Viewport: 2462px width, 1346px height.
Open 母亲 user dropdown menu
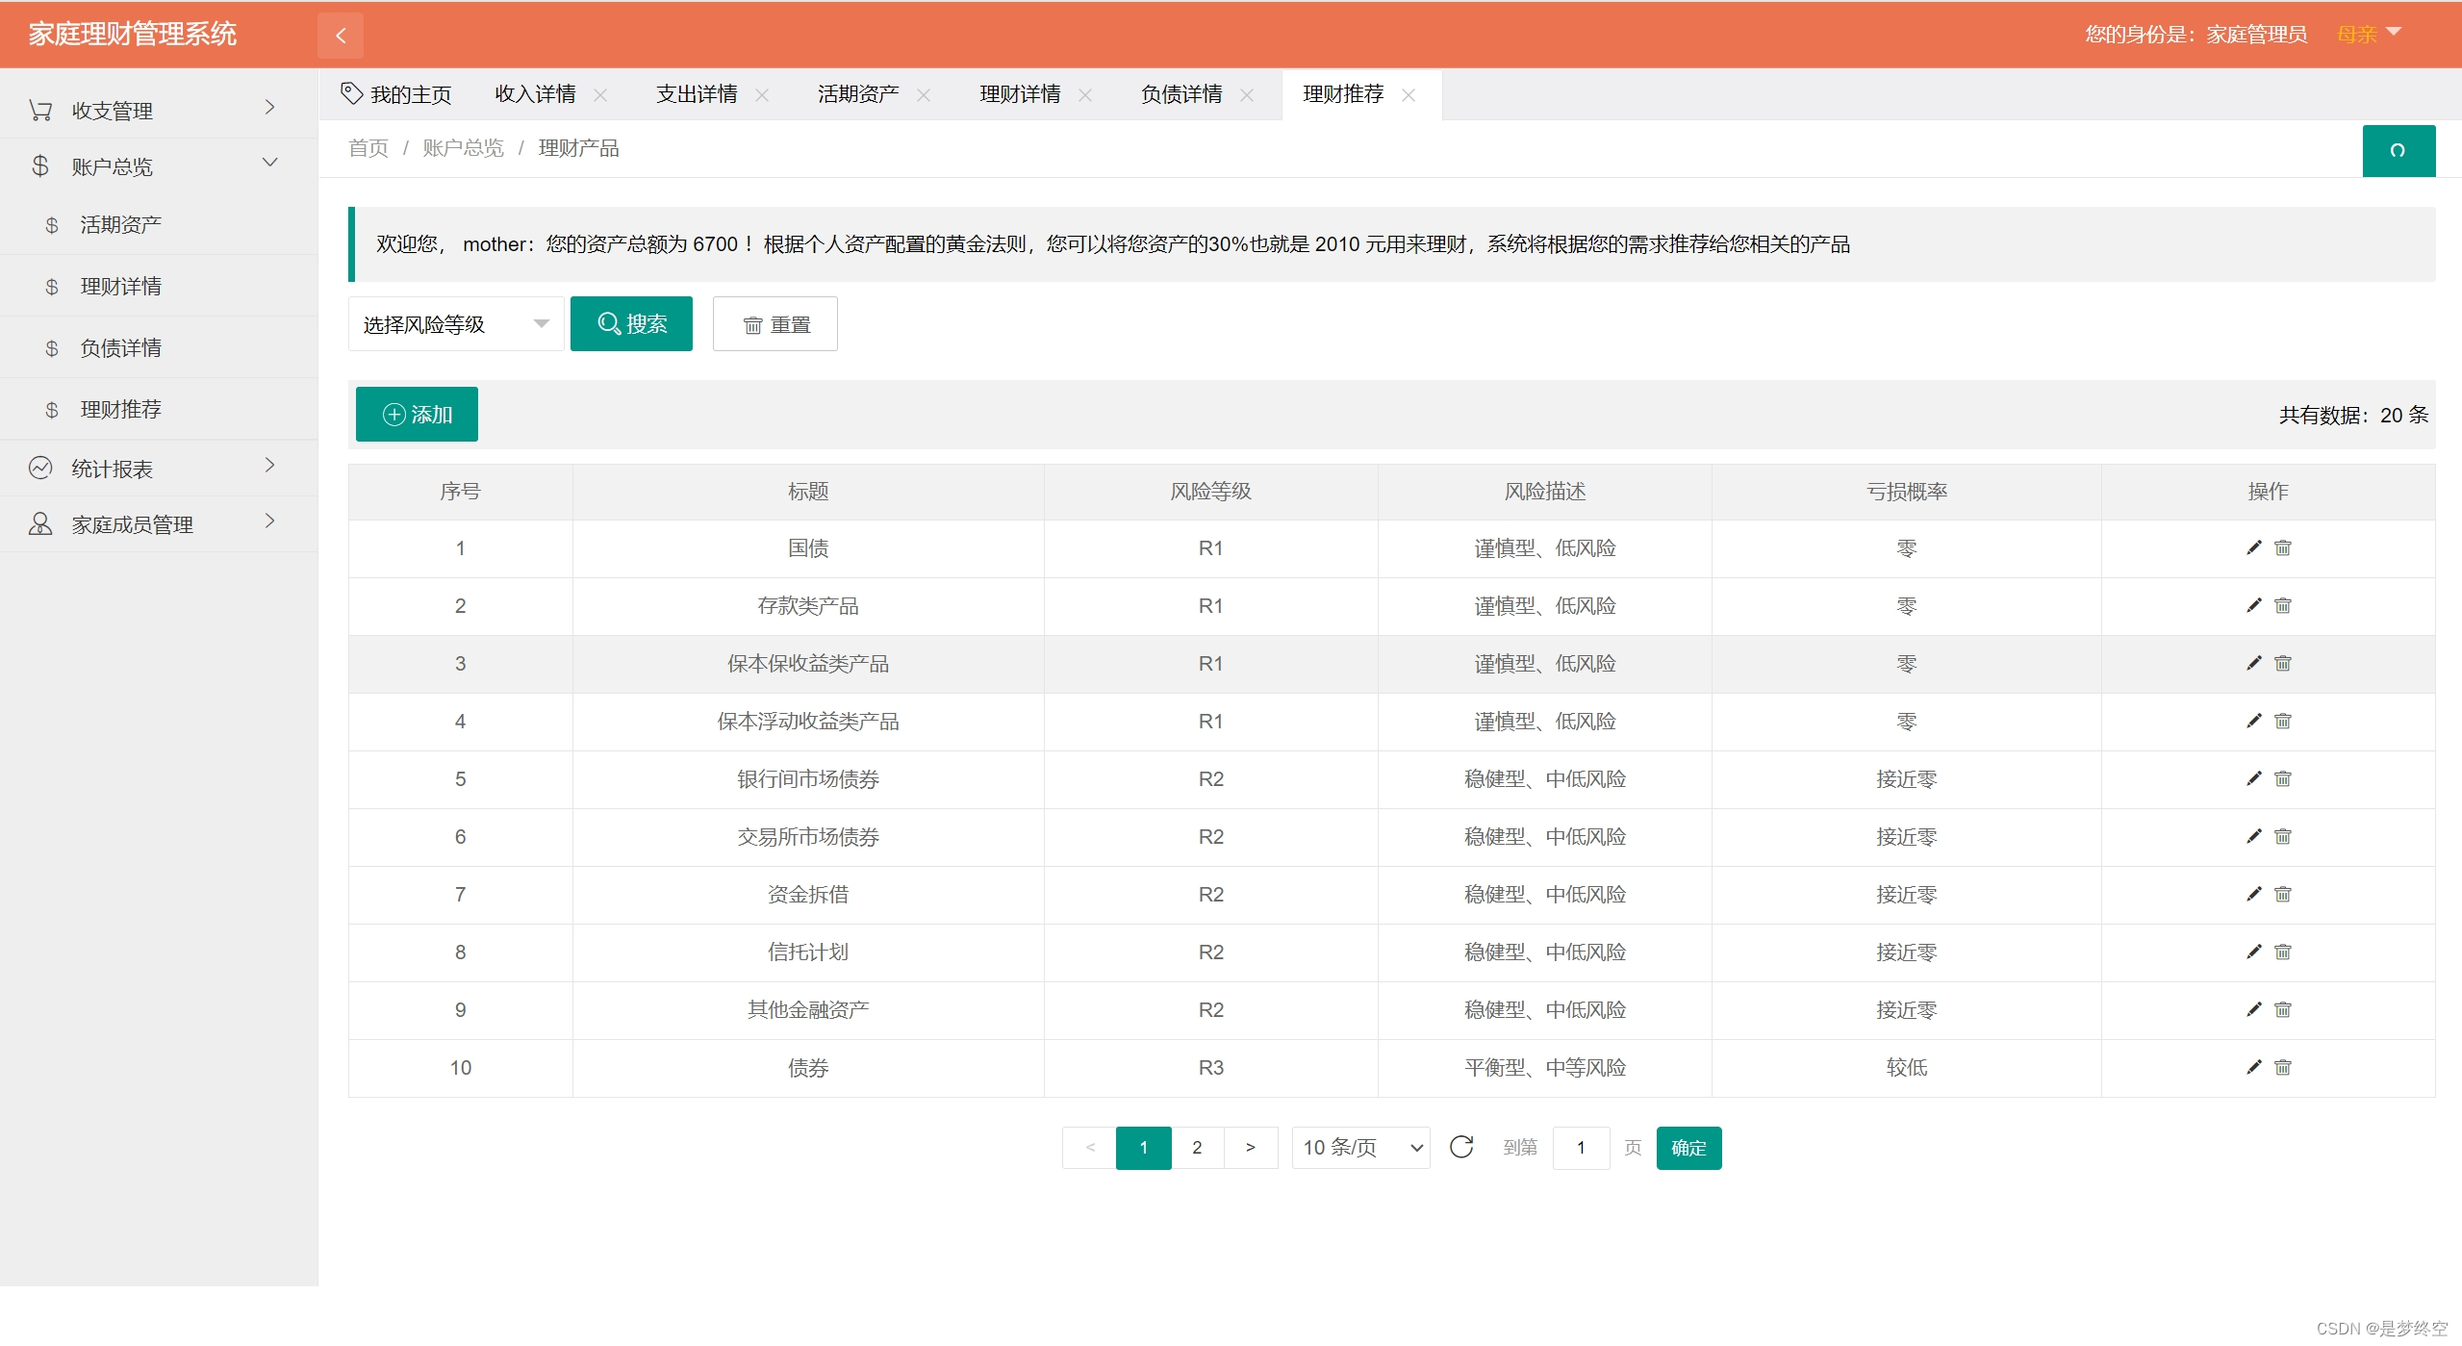click(2369, 35)
